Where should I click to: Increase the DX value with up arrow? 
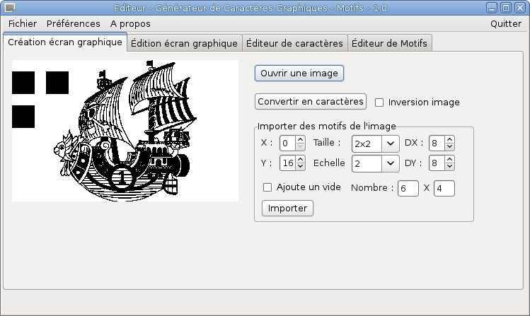(449, 139)
